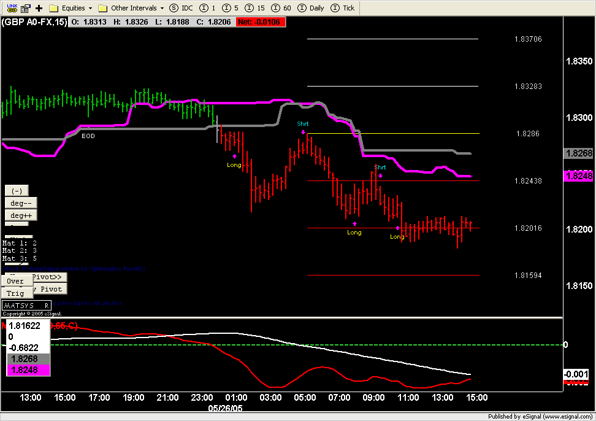
Task: Click the magenta 1.8248 value in cursor box
Action: 28,370
